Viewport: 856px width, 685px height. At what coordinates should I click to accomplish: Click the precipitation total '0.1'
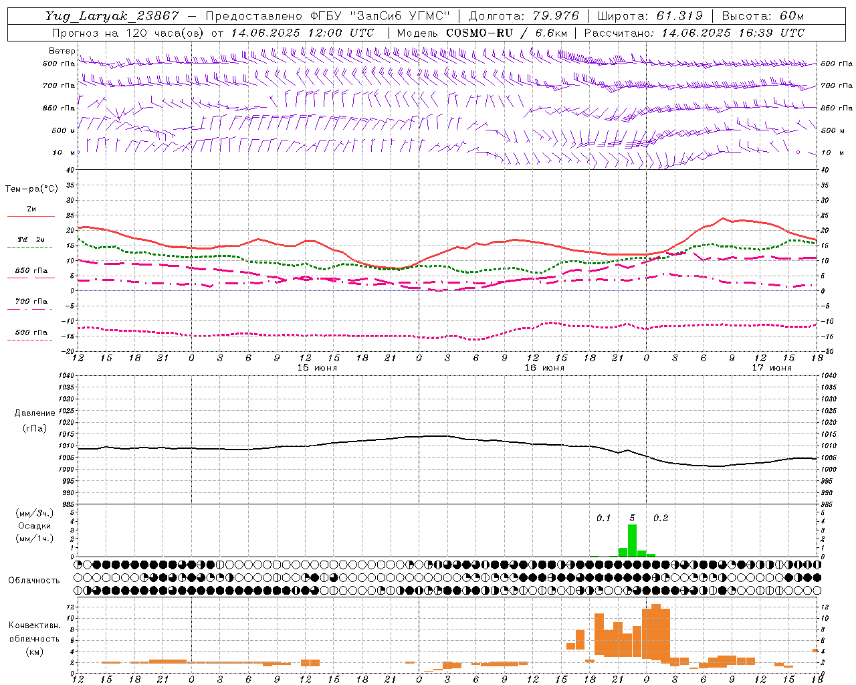tap(604, 518)
